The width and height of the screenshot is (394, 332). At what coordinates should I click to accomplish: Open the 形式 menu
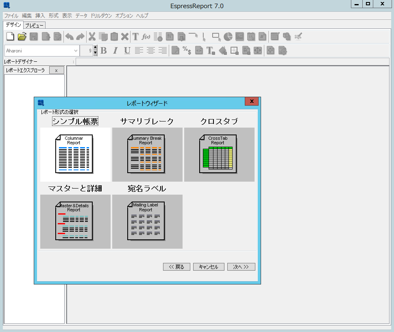point(54,15)
